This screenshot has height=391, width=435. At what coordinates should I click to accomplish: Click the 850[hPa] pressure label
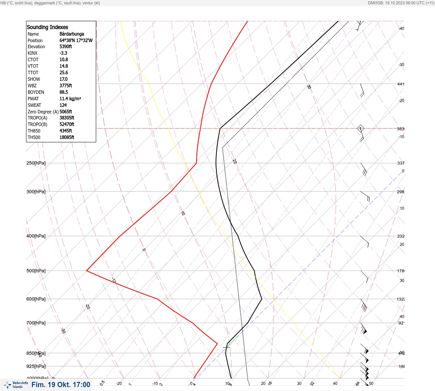point(36,353)
